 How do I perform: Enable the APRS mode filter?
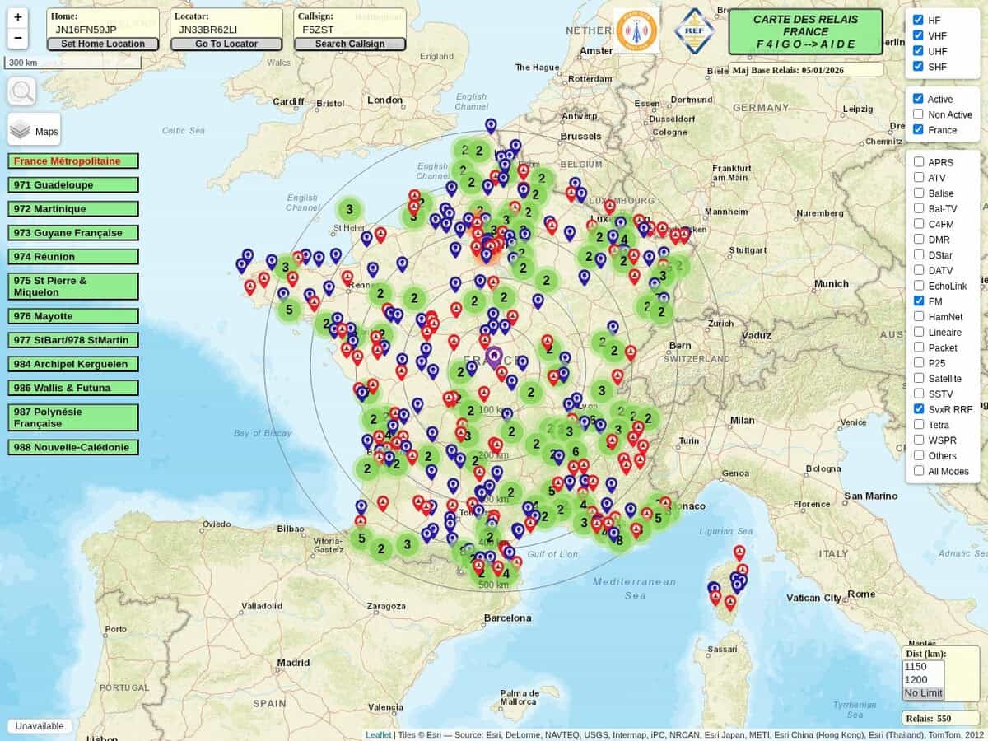[x=918, y=161]
